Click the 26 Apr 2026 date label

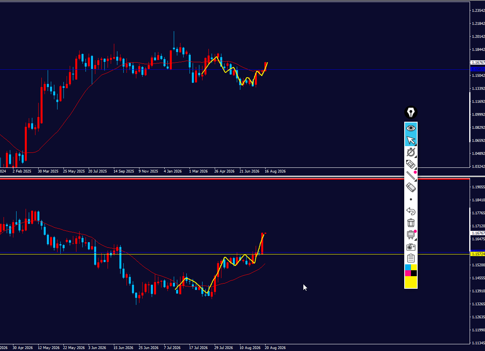pyautogui.click(x=225, y=171)
